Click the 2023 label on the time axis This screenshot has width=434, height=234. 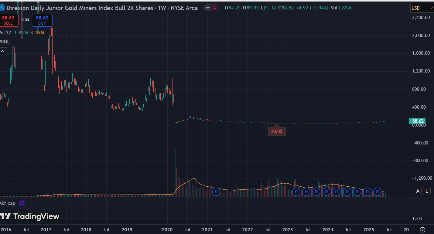(x=288, y=229)
